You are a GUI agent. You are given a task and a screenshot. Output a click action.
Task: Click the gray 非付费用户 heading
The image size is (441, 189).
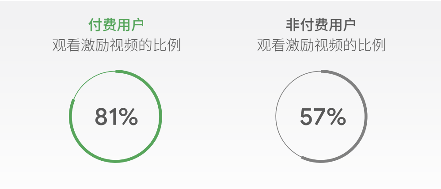point(321,24)
